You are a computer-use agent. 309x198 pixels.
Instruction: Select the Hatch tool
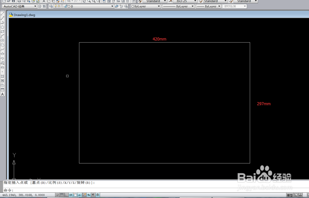tap(2, 76)
